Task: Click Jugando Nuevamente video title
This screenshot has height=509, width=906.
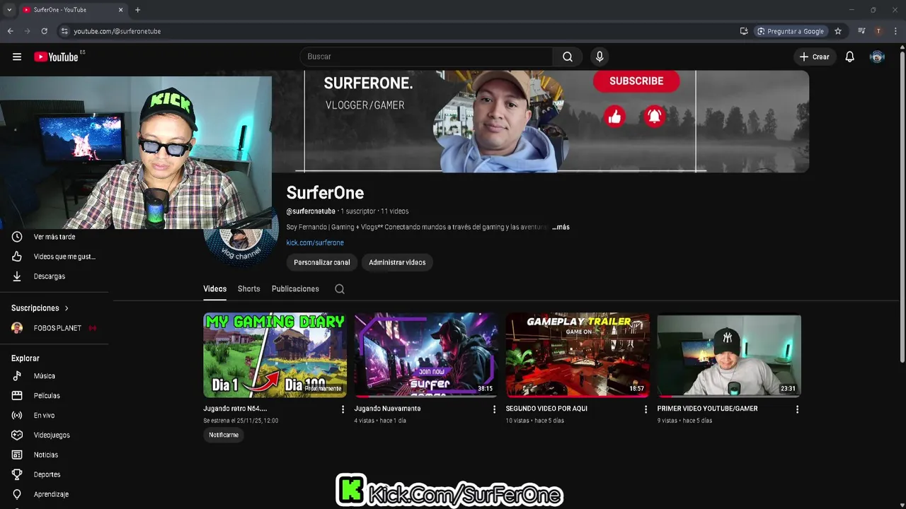Action: tap(387, 409)
